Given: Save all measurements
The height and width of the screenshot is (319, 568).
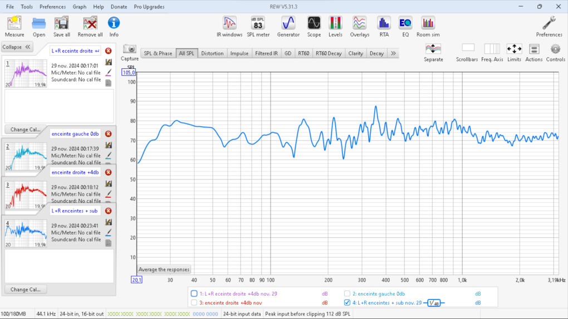Looking at the screenshot, I should pos(62,27).
